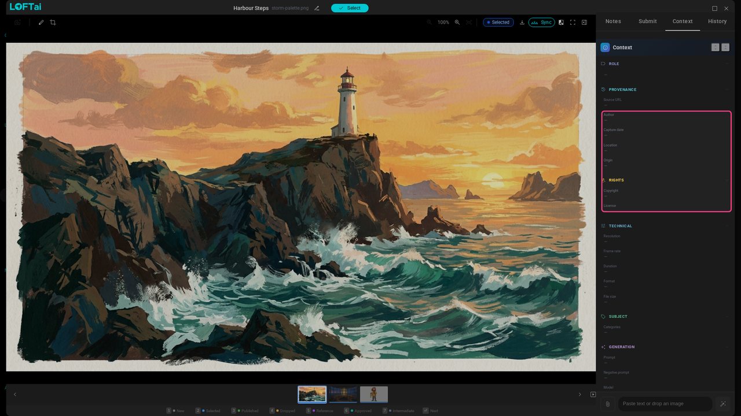Go to previous filmstrip item
741x416 pixels.
point(15,395)
